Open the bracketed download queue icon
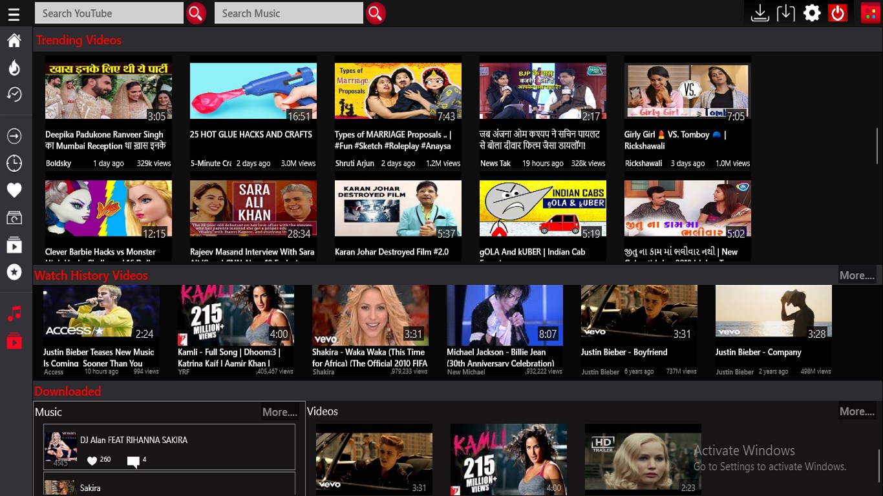Viewport: 883px width, 496px height. (x=786, y=13)
